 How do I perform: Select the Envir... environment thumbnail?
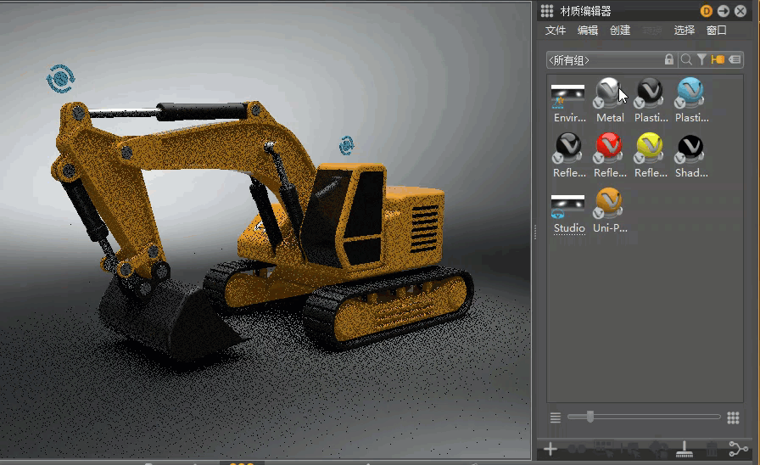pyautogui.click(x=567, y=96)
